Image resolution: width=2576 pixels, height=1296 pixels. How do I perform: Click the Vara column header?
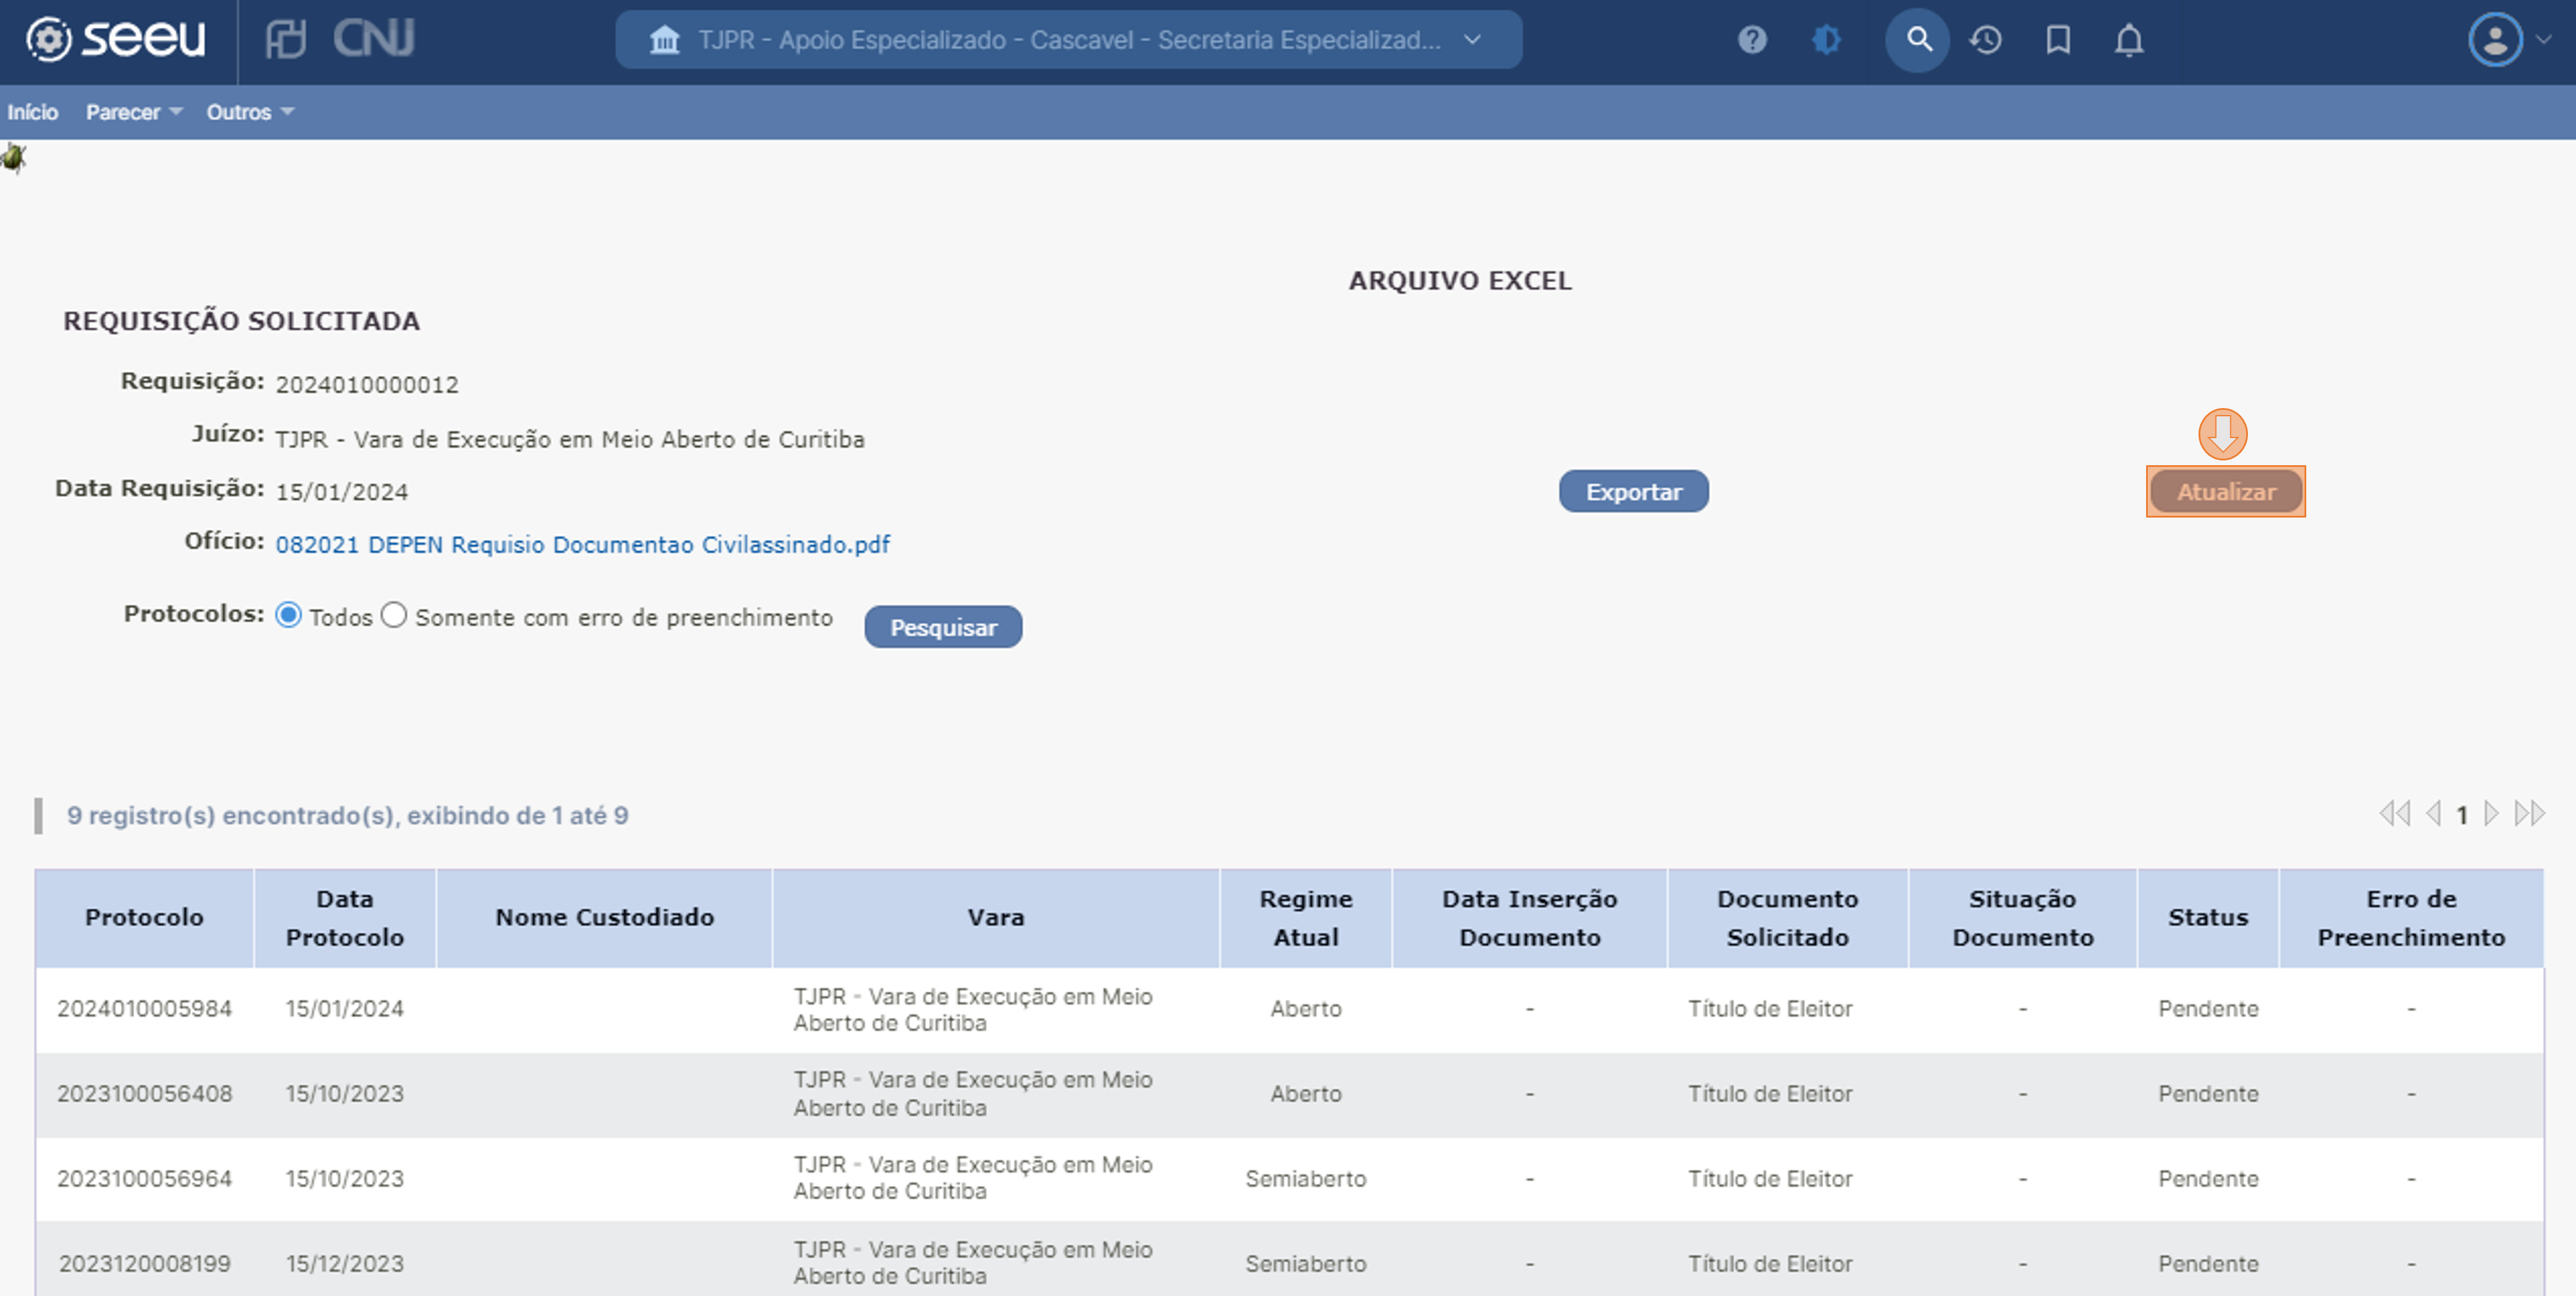tap(996, 918)
